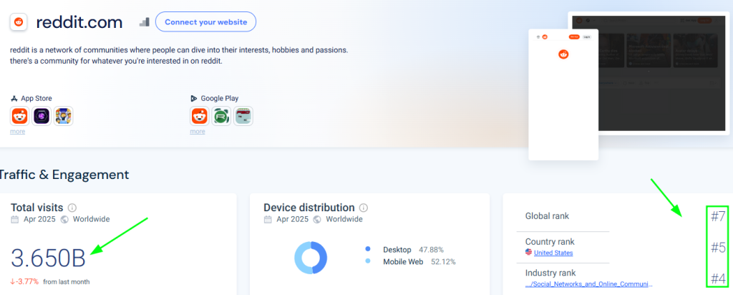Open the green R app under Google Play

click(x=222, y=116)
